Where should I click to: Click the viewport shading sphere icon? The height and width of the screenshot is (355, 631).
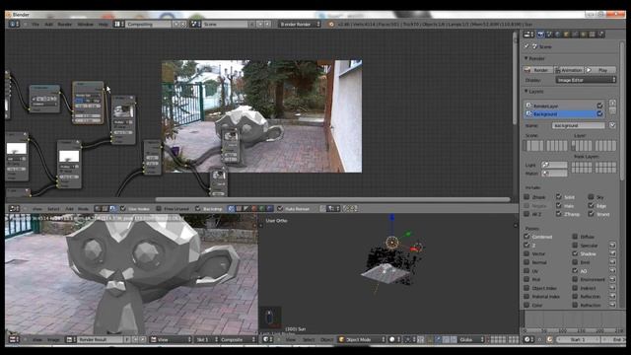393,339
